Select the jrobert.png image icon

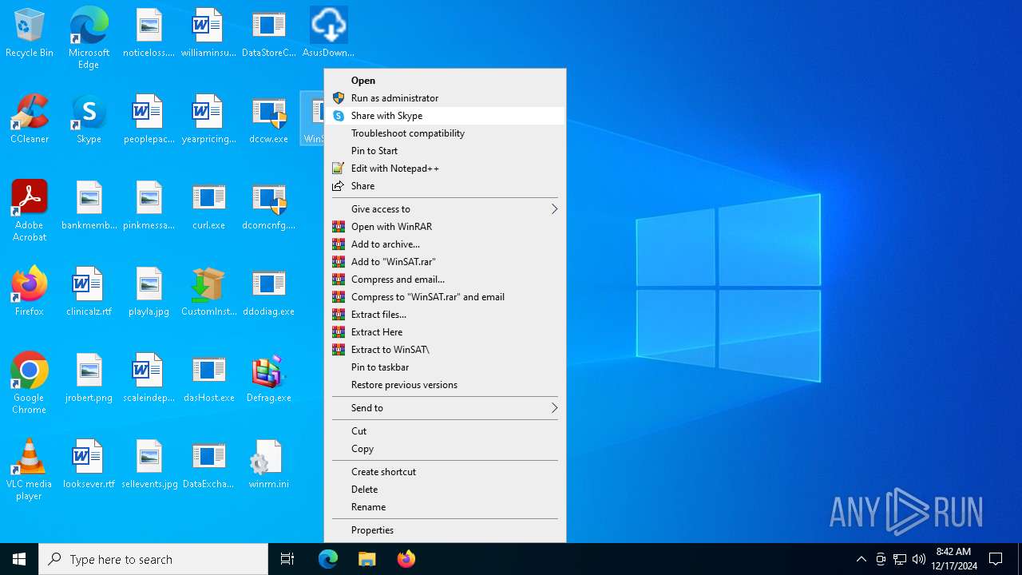coord(89,378)
